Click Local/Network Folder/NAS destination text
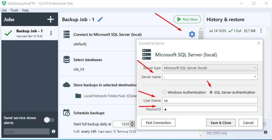The image size is (272, 140). click(x=105, y=96)
